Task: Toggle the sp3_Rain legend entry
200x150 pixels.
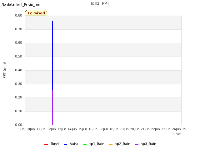Action: (146, 144)
